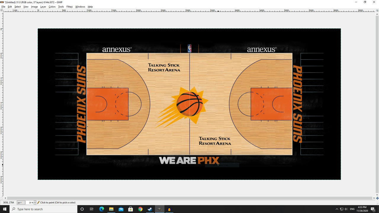Expand the zoom level dropdown arrow

click(35, 203)
